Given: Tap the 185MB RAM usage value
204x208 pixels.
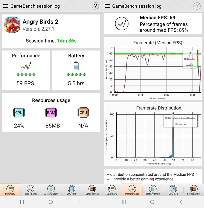Looking at the screenshot, I should pyautogui.click(x=51, y=126).
